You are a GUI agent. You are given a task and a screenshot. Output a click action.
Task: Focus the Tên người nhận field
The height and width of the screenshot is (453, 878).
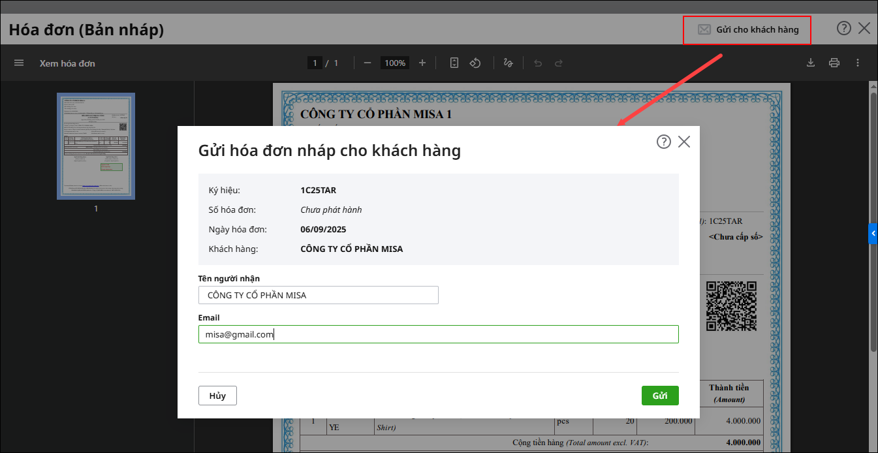pyautogui.click(x=319, y=295)
